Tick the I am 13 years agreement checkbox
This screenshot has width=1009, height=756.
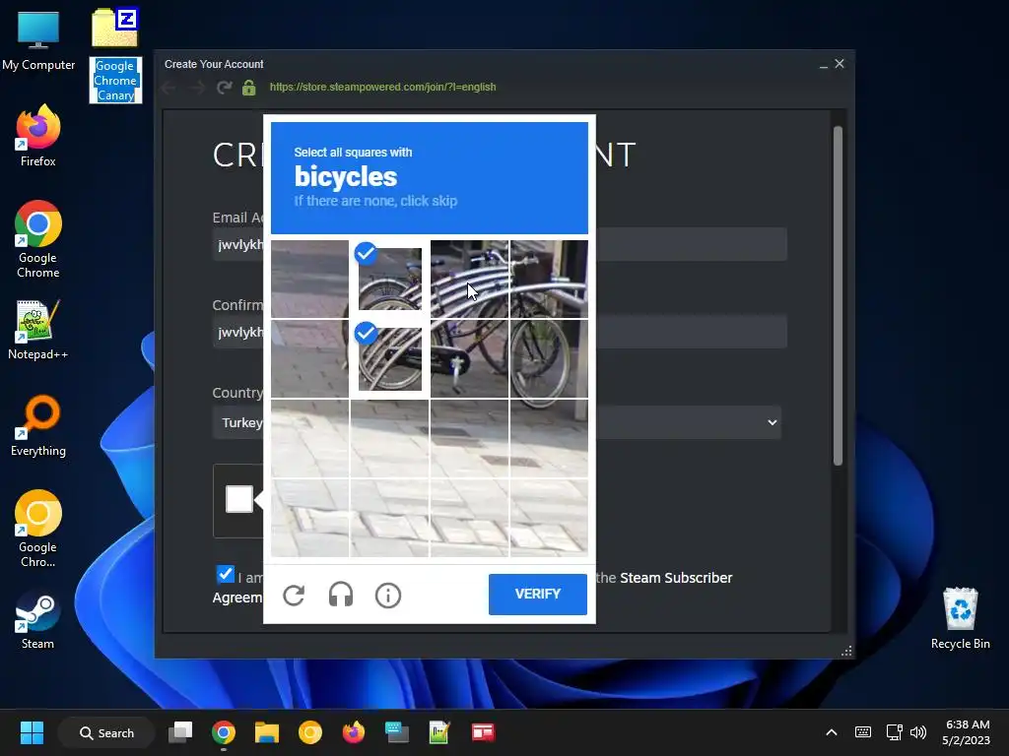pos(226,574)
